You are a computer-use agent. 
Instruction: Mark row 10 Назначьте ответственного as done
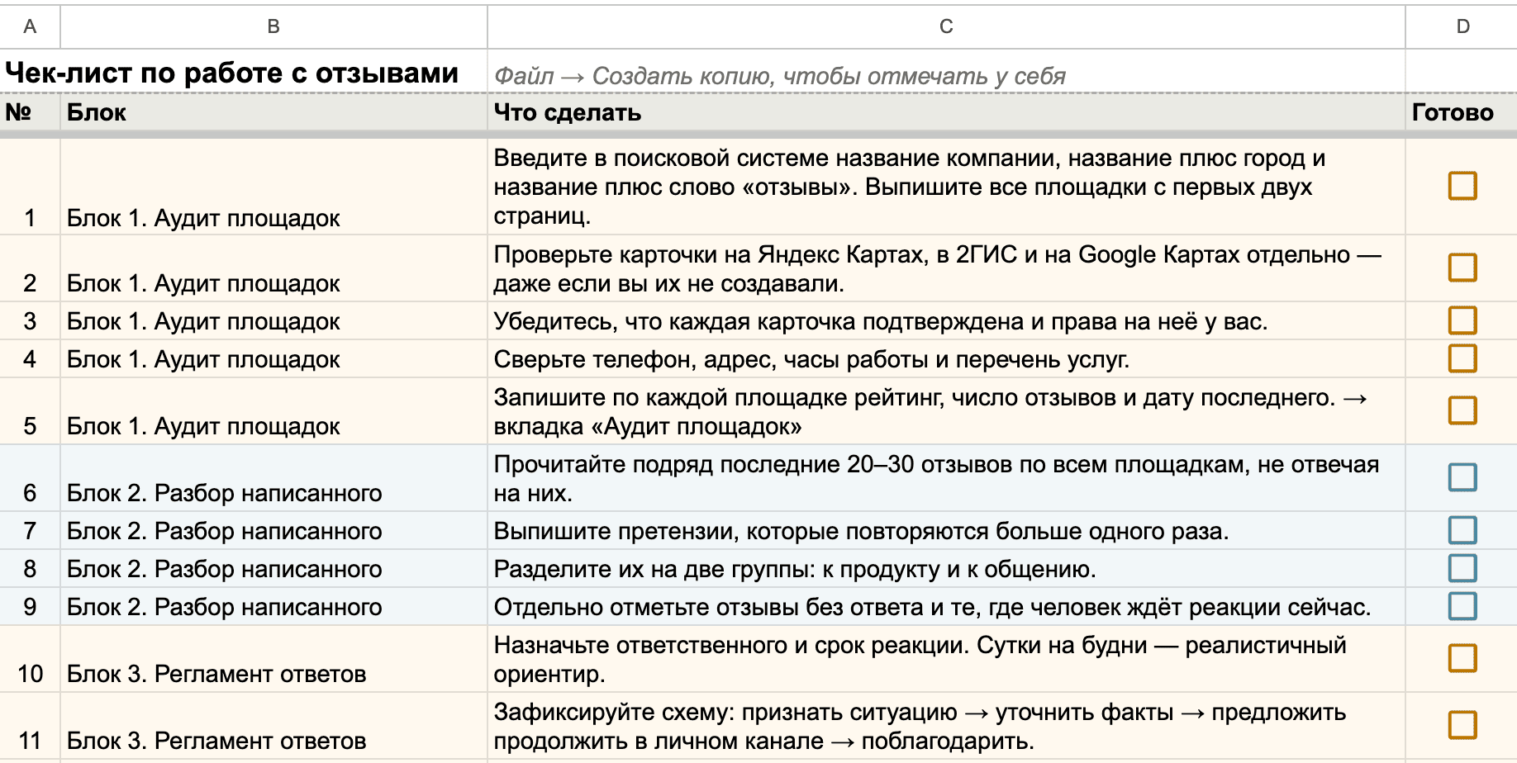point(1462,658)
